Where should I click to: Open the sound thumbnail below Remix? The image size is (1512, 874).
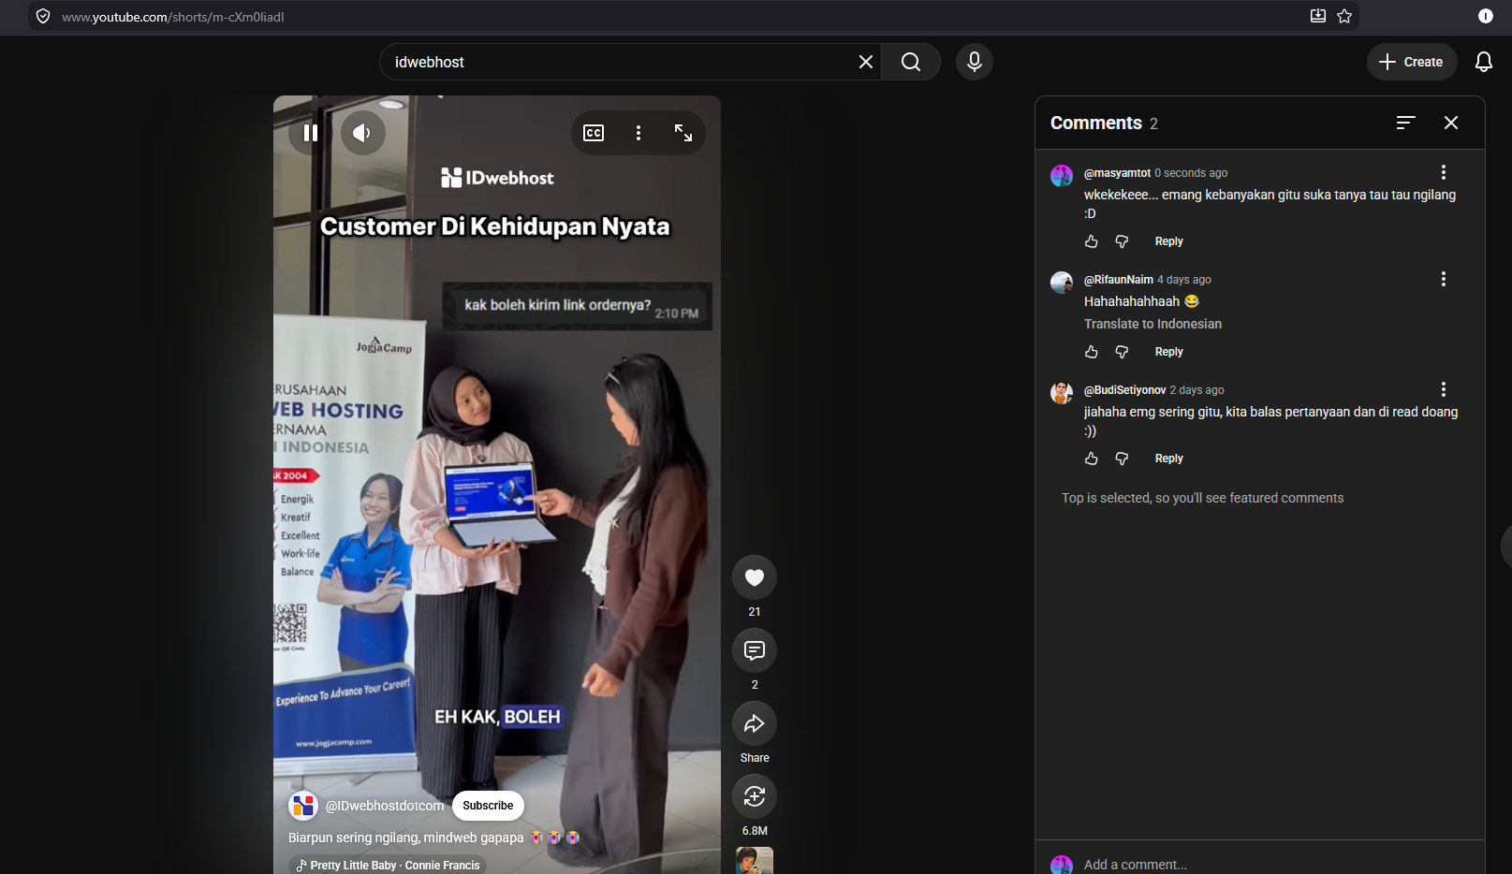pos(755,860)
